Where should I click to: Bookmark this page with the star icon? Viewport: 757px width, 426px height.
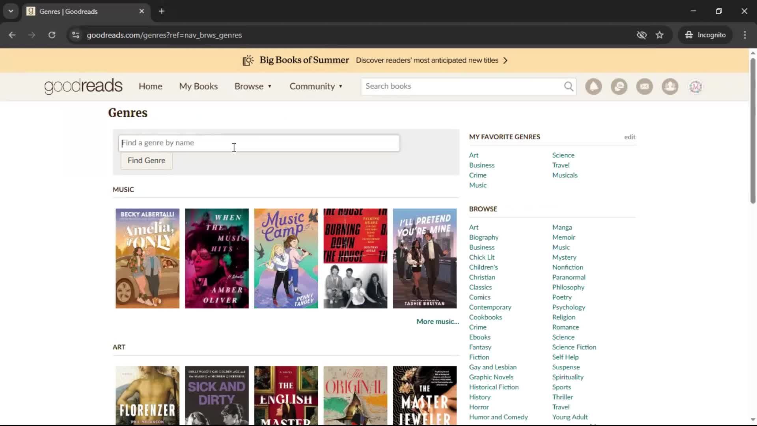[660, 35]
